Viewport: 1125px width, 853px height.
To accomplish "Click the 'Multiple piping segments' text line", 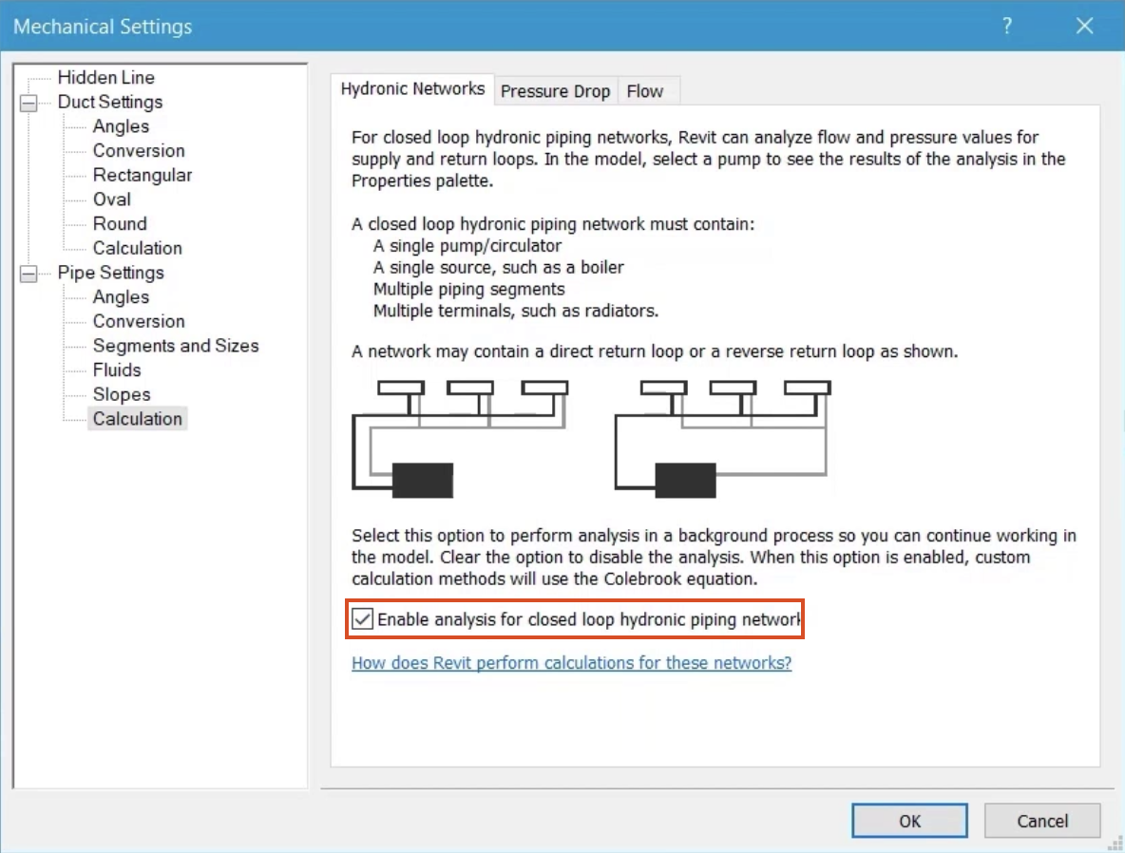I will coord(468,289).
